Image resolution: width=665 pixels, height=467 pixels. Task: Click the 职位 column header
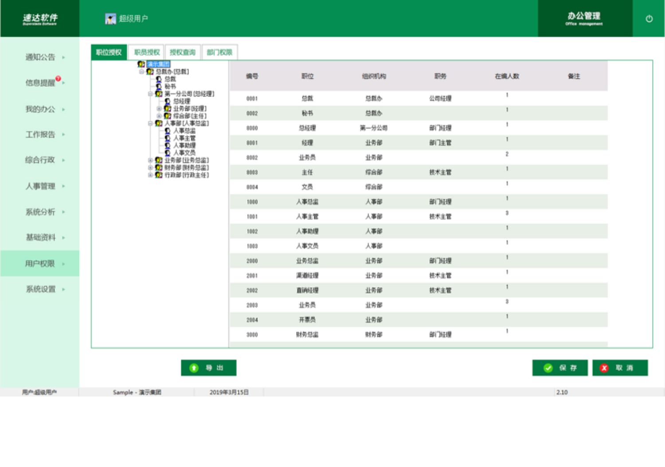(x=307, y=76)
